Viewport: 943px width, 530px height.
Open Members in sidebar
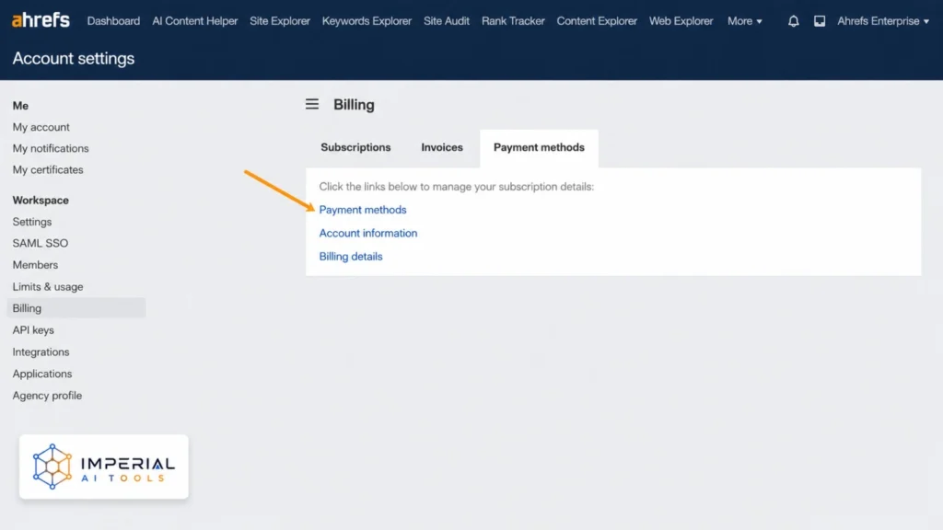click(x=36, y=265)
